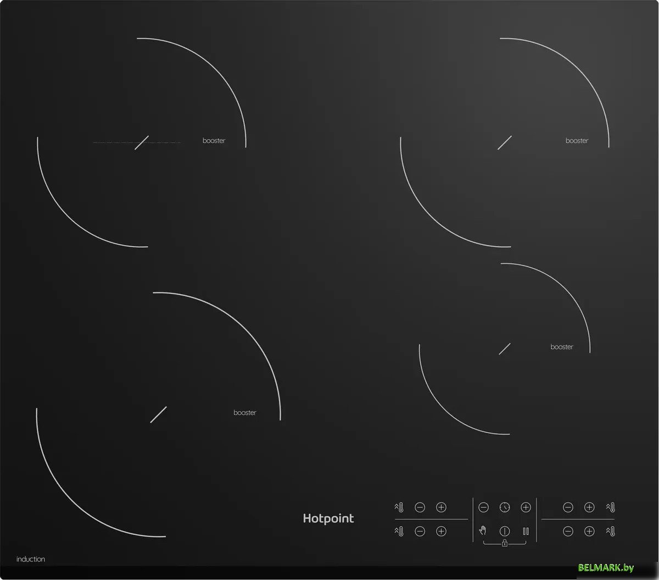Decrease the timer with the minus button
Image resolution: width=659 pixels, height=580 pixels.
point(483,507)
